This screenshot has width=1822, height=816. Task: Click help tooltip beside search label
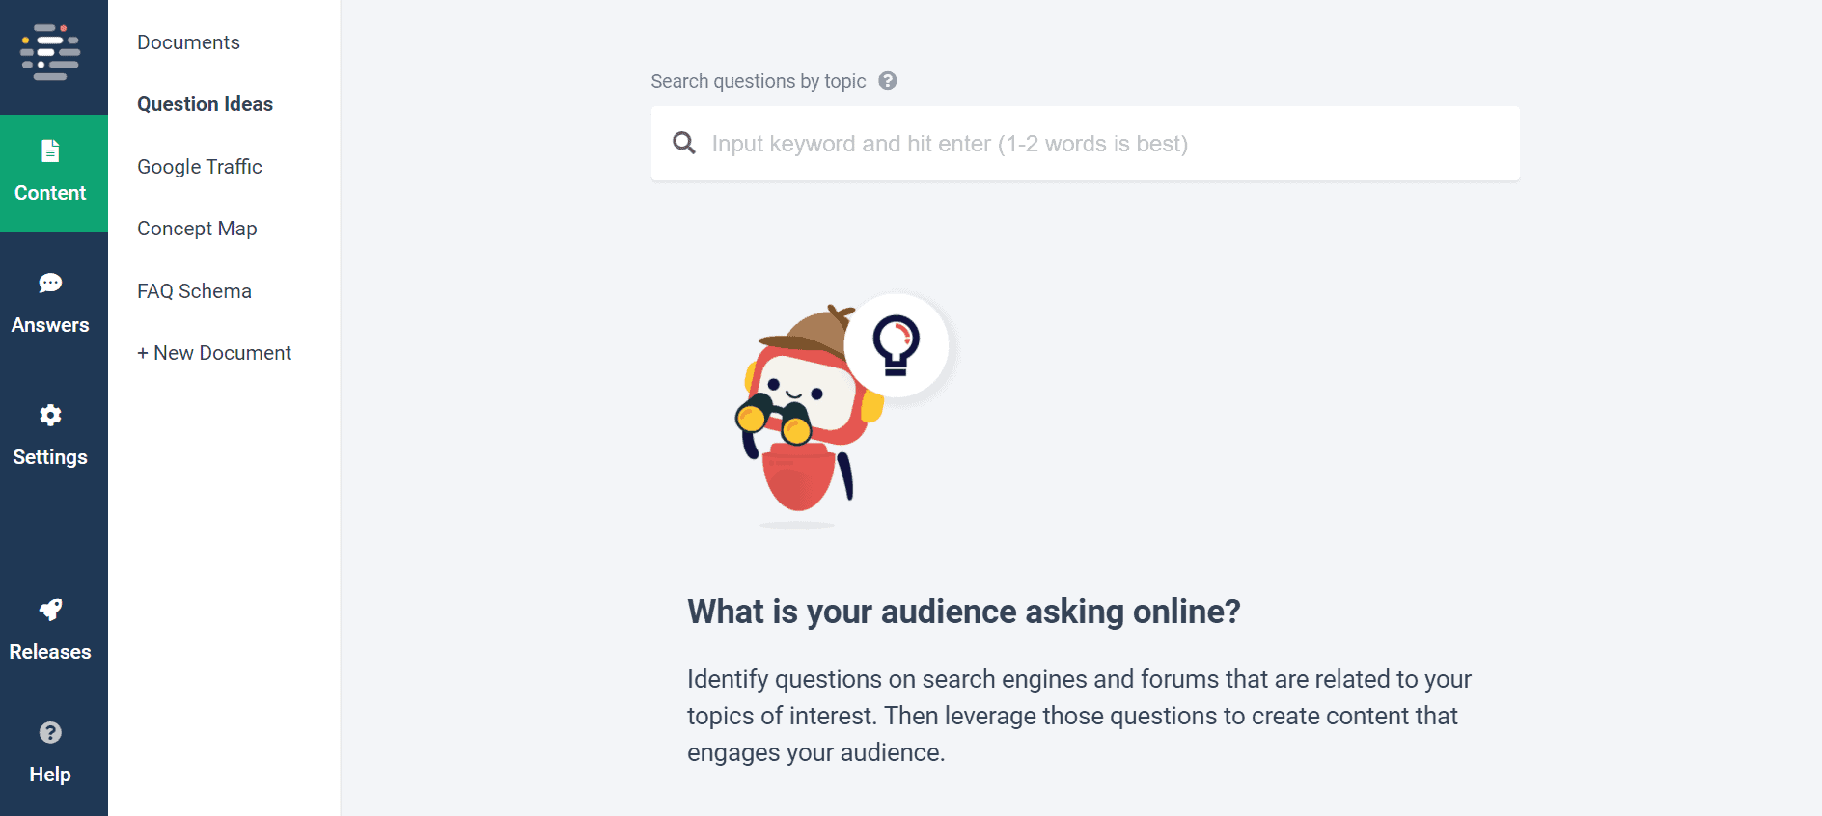pyautogui.click(x=887, y=81)
